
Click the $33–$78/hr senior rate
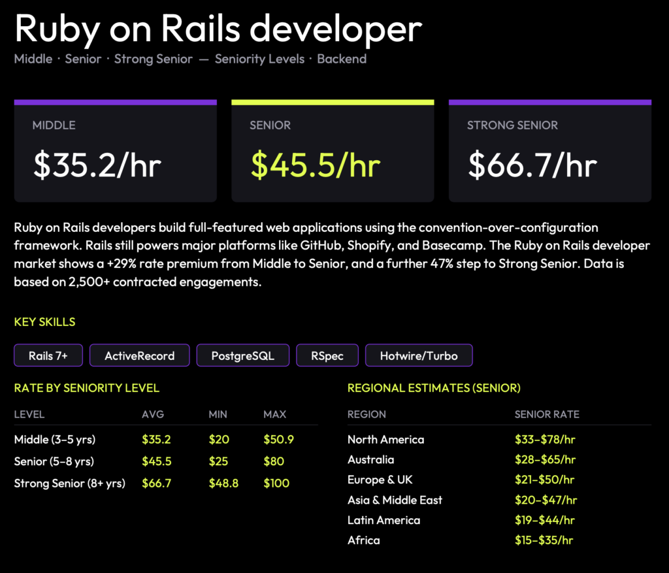(545, 440)
